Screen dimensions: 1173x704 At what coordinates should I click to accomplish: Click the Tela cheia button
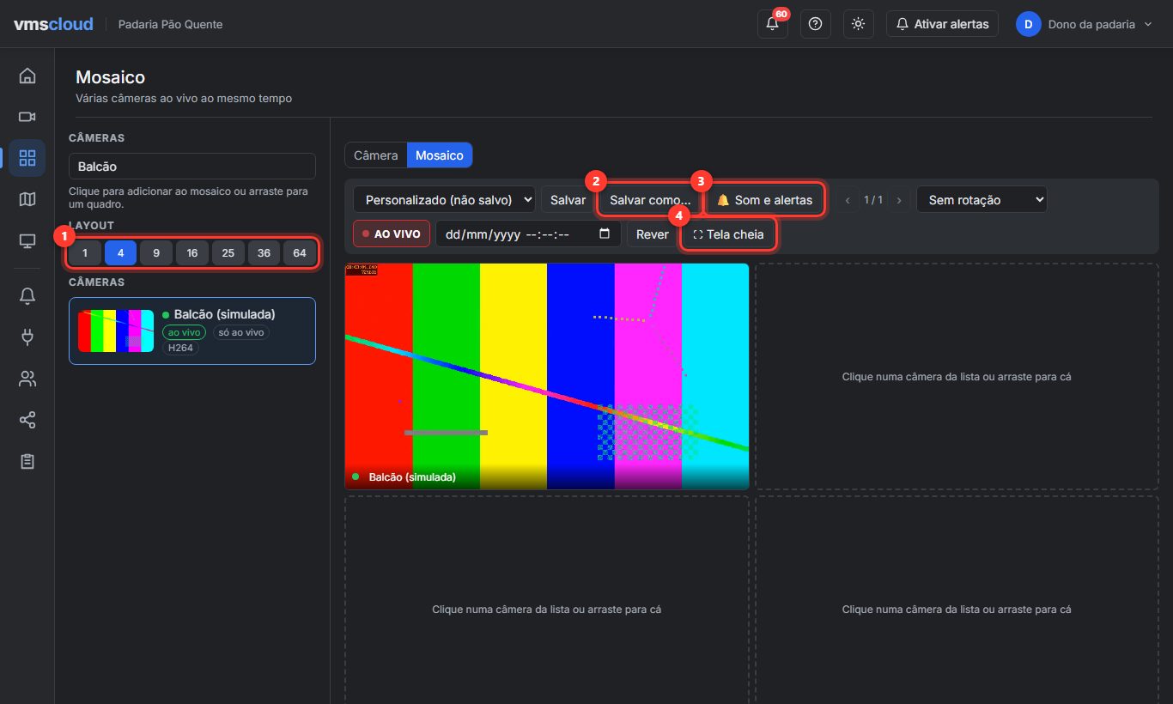pyautogui.click(x=728, y=234)
